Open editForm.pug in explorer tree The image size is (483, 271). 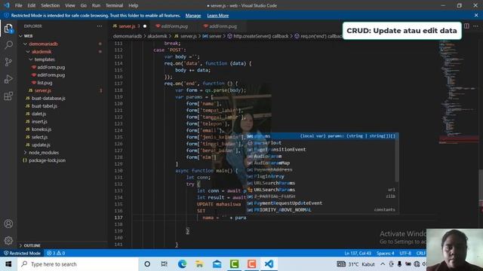51,75
